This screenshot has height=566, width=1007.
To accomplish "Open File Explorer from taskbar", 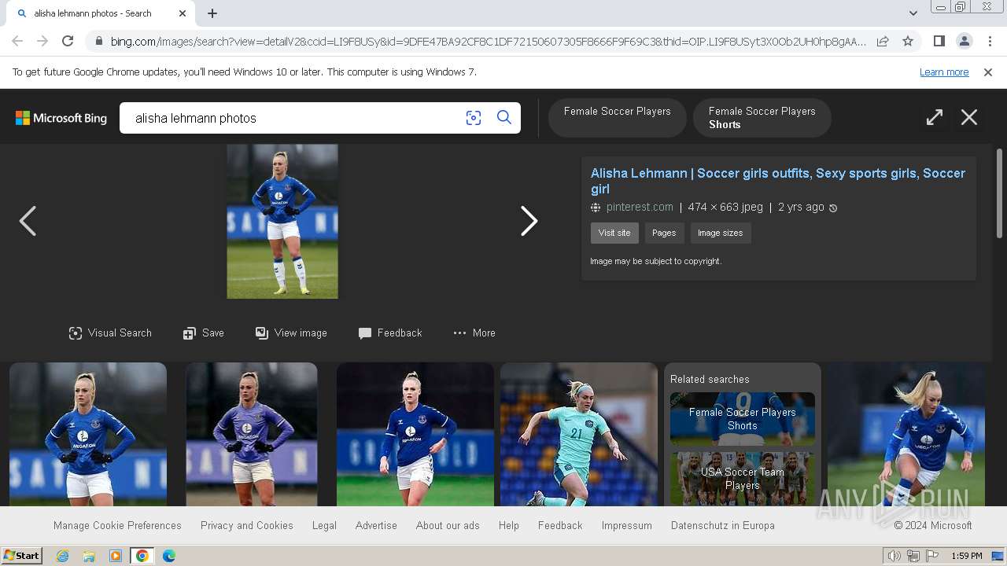I will [x=89, y=556].
